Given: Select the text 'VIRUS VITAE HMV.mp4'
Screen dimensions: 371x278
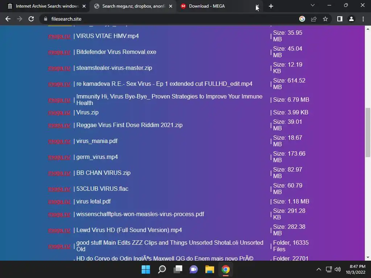Looking at the screenshot, I should click(107, 36).
